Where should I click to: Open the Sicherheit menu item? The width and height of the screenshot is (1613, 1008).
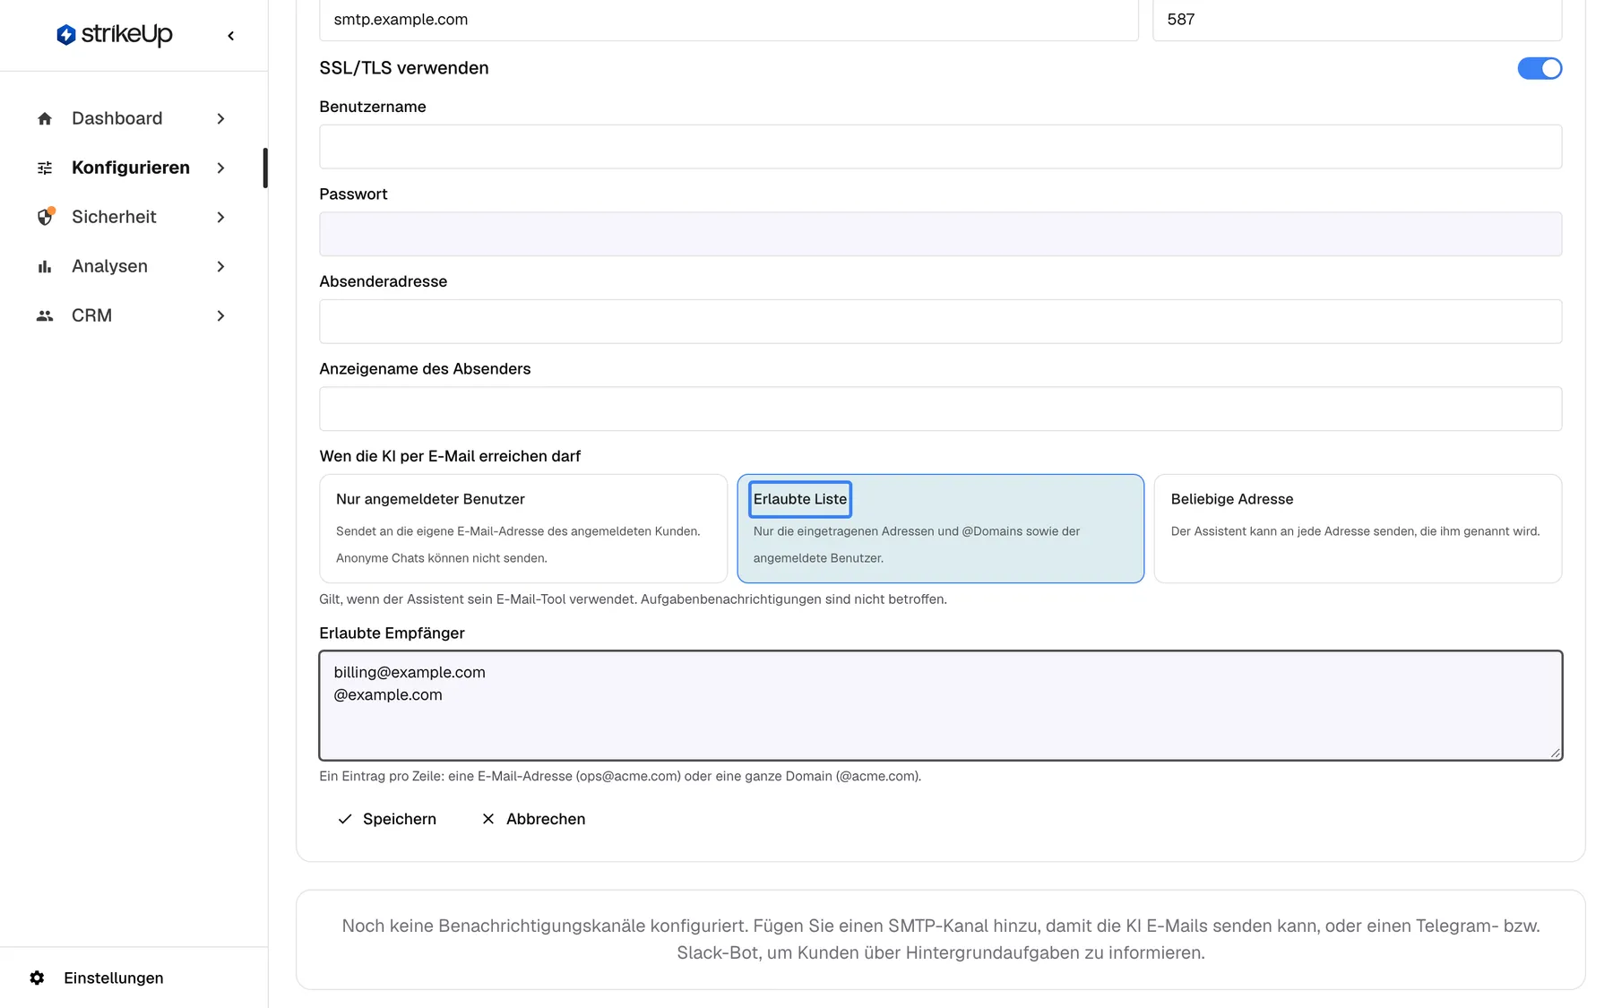point(133,217)
